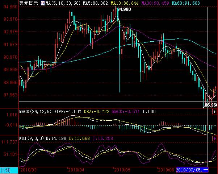Click the 86.960 low price marker

(x=211, y=105)
